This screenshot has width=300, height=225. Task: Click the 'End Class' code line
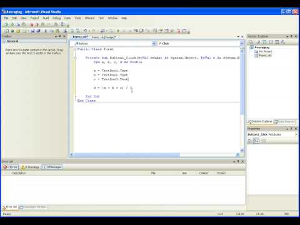(x=86, y=101)
